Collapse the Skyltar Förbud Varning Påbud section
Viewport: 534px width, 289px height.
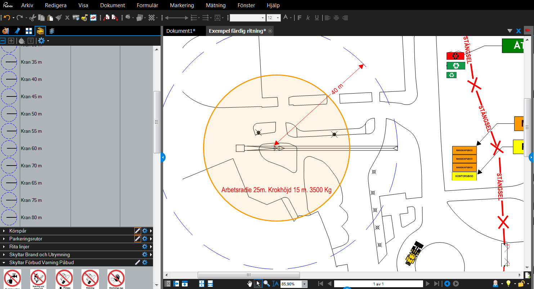[4, 263]
